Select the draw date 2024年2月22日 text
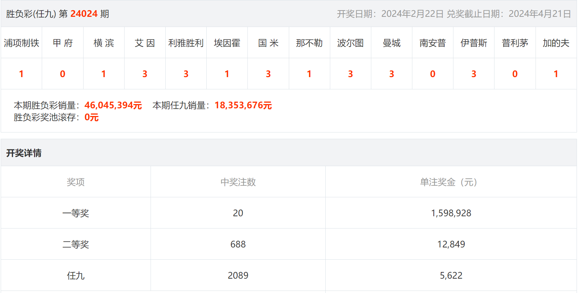Image resolution: width=578 pixels, height=293 pixels. point(412,14)
